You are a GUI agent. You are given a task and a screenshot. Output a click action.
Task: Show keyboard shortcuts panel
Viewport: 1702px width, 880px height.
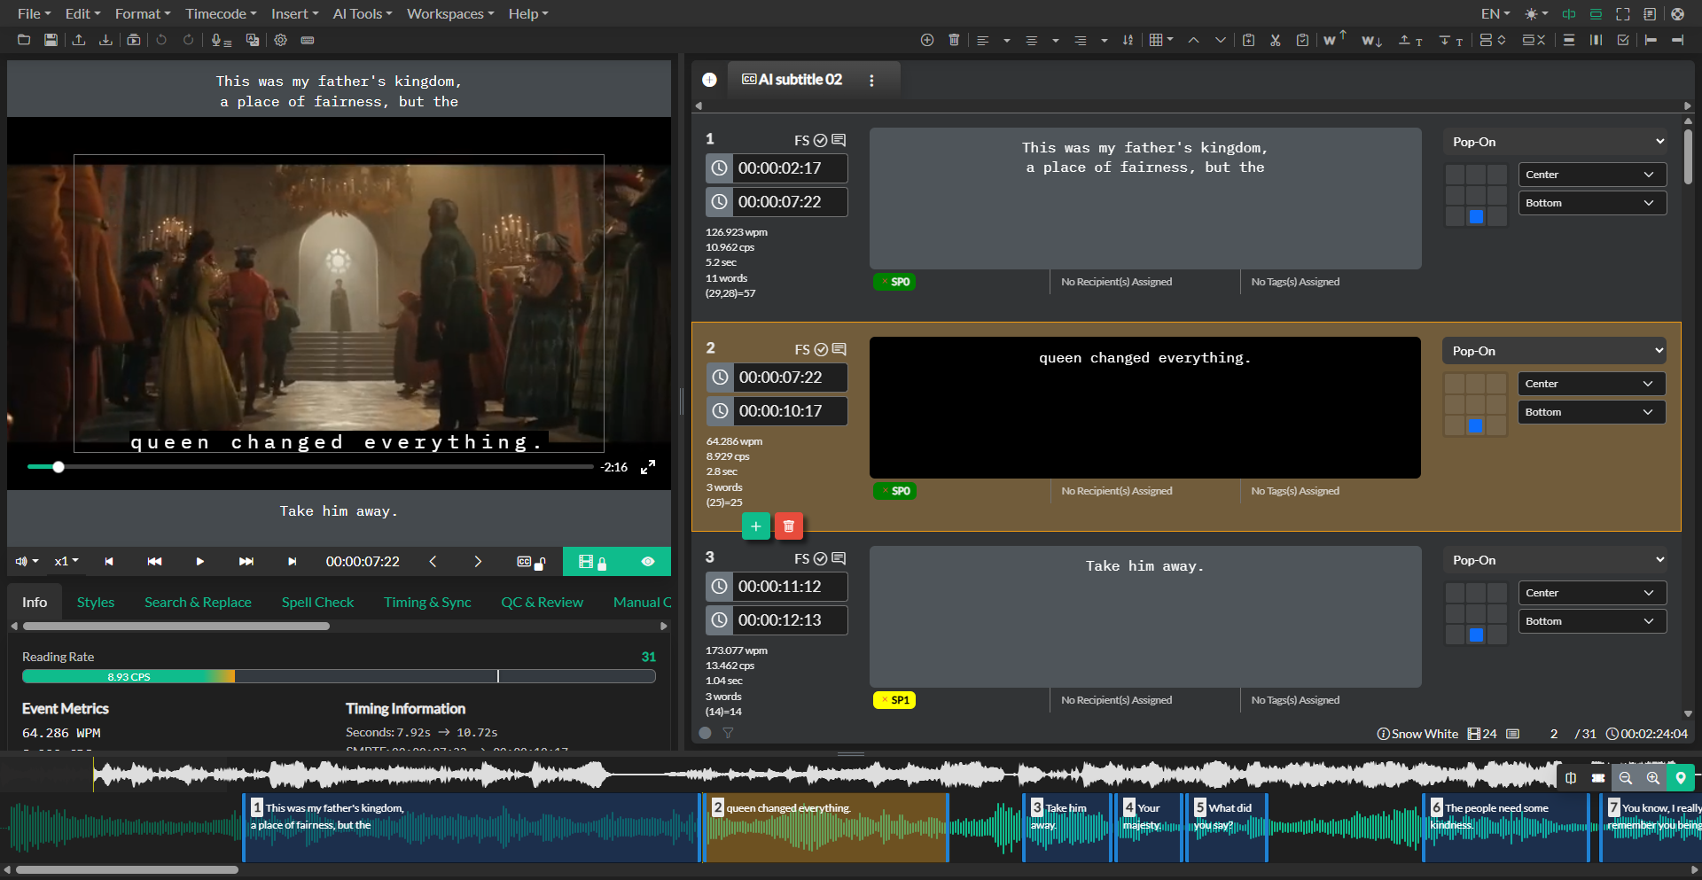(308, 40)
